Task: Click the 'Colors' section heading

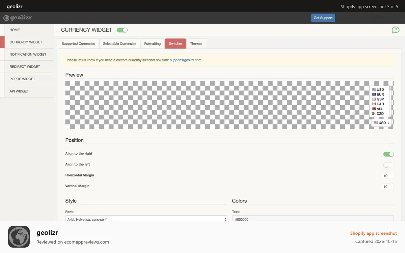Action: pyautogui.click(x=239, y=201)
